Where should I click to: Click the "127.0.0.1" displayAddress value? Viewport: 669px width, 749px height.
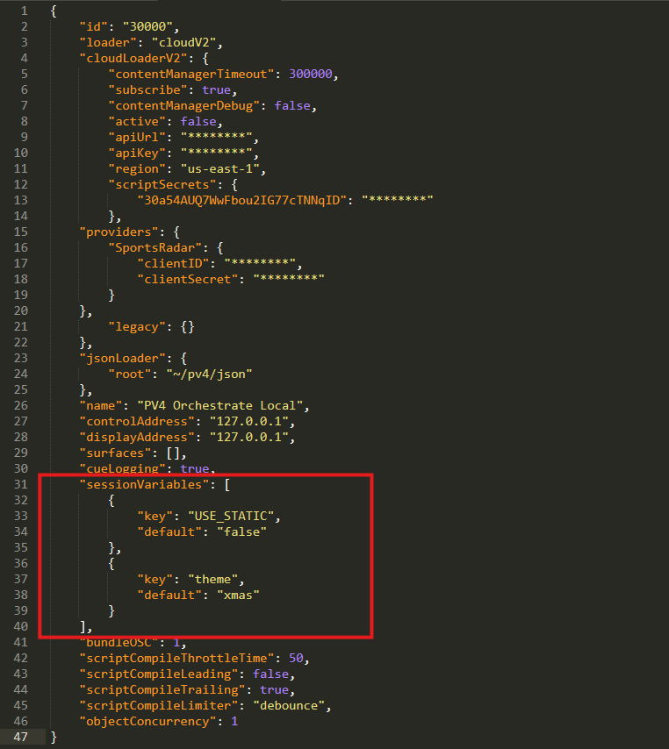[x=248, y=437]
